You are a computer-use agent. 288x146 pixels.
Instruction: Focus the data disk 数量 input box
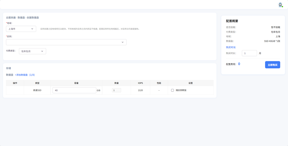point(117,90)
